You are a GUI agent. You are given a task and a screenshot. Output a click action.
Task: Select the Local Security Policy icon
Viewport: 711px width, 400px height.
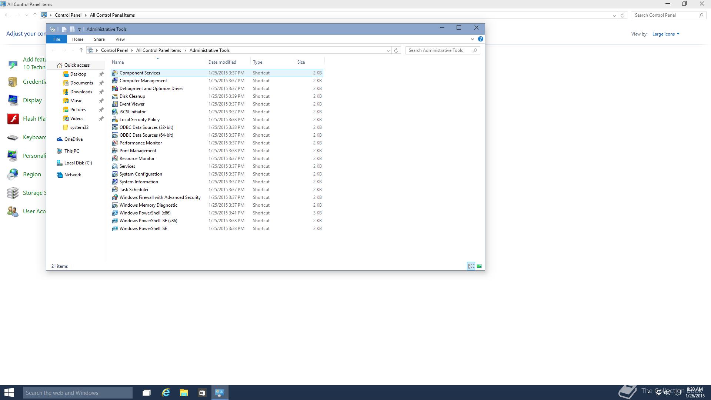point(115,120)
